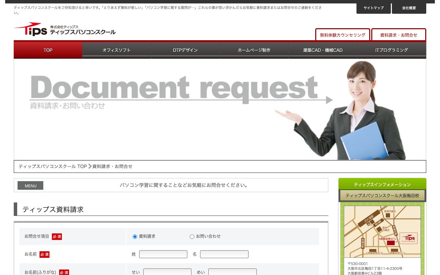Click the サイトマップ button

point(374,8)
